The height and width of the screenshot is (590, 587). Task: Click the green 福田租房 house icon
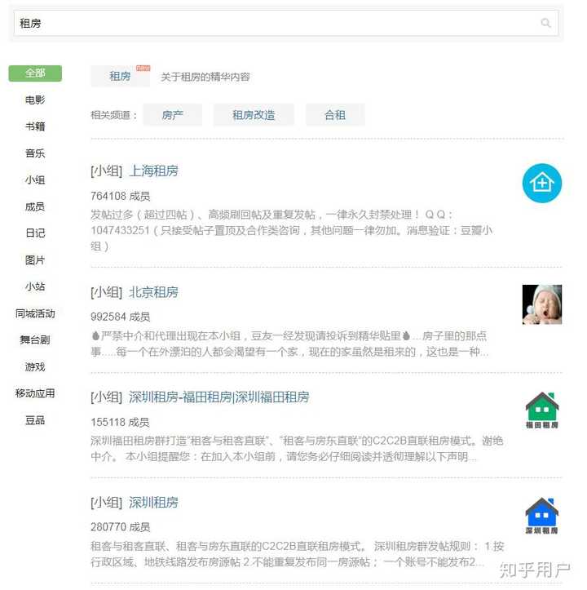542,410
